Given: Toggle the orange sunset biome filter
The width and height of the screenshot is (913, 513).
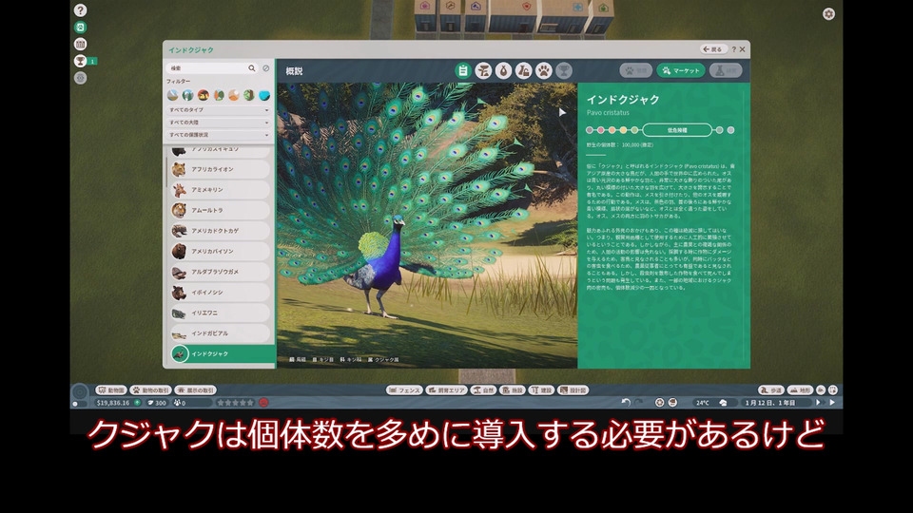Looking at the screenshot, I should pos(204,95).
